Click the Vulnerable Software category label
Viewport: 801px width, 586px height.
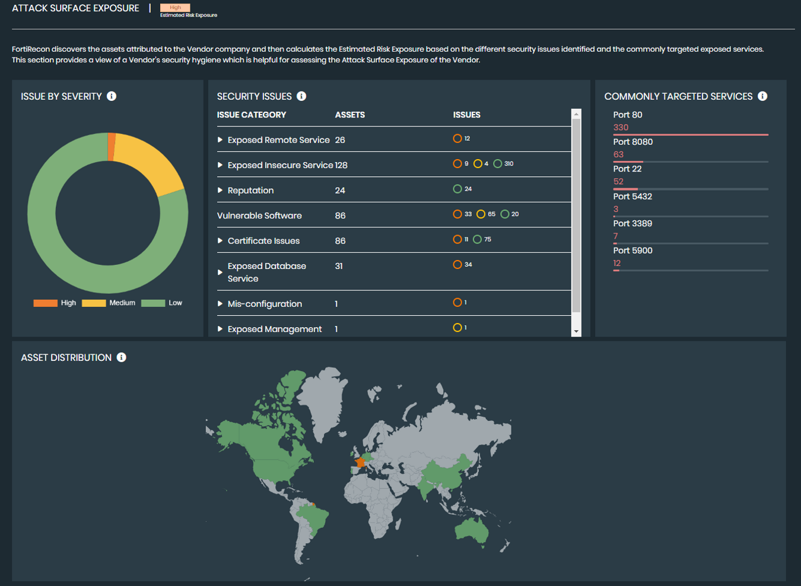coord(259,216)
